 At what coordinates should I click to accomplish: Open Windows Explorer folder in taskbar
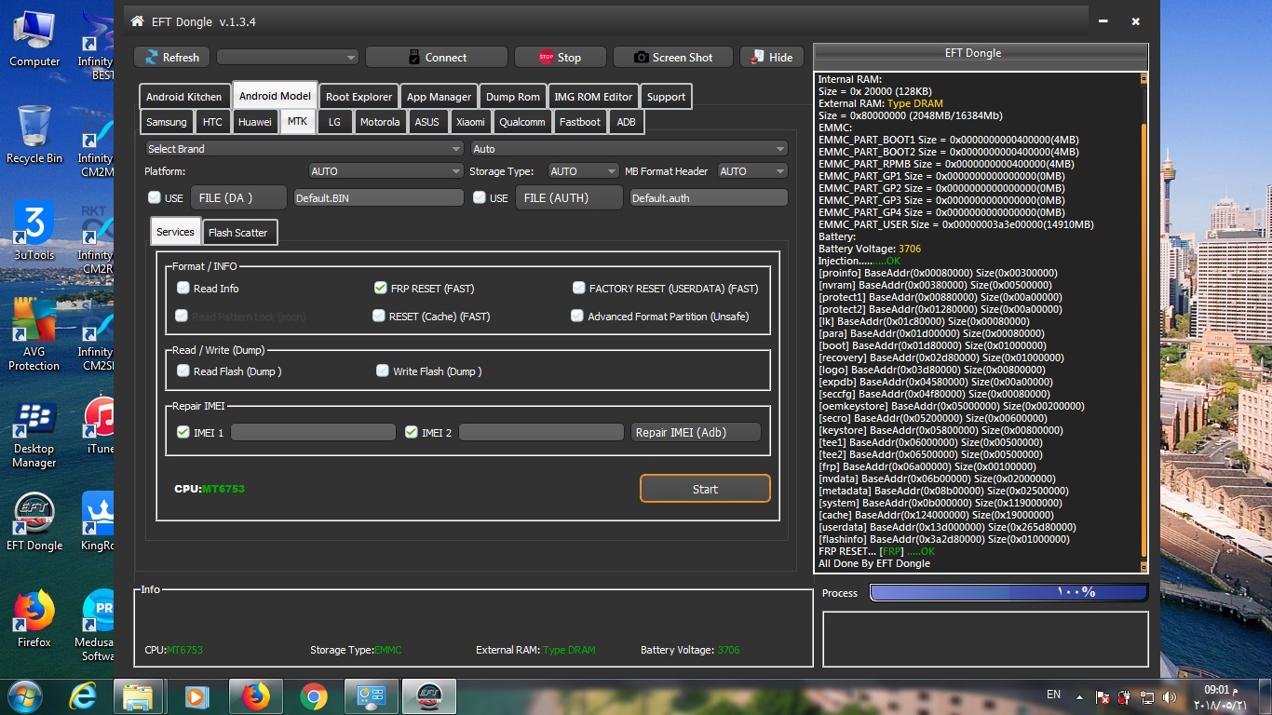[138, 696]
